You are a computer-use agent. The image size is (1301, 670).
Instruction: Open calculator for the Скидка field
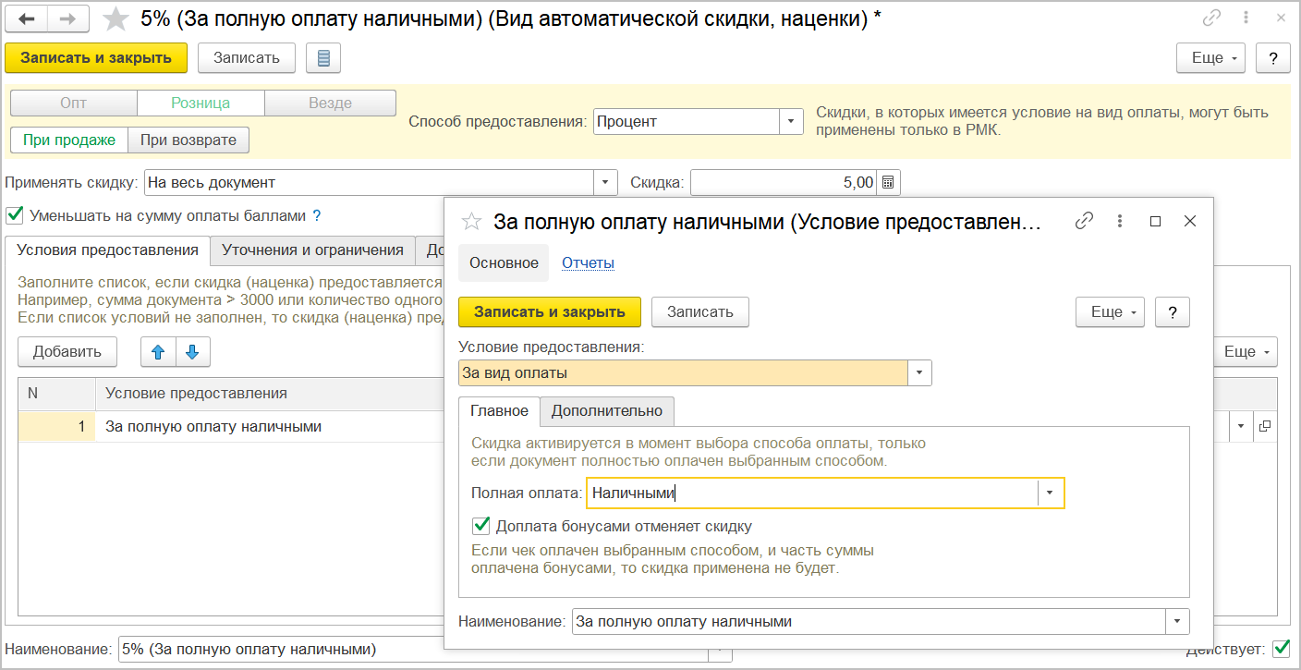(888, 183)
